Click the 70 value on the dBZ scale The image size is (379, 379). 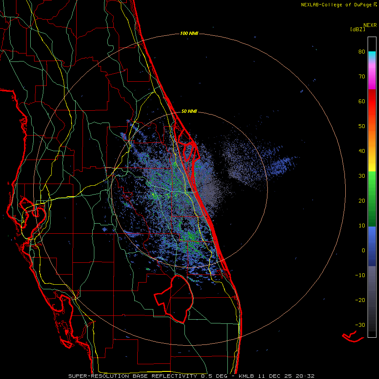(362, 77)
